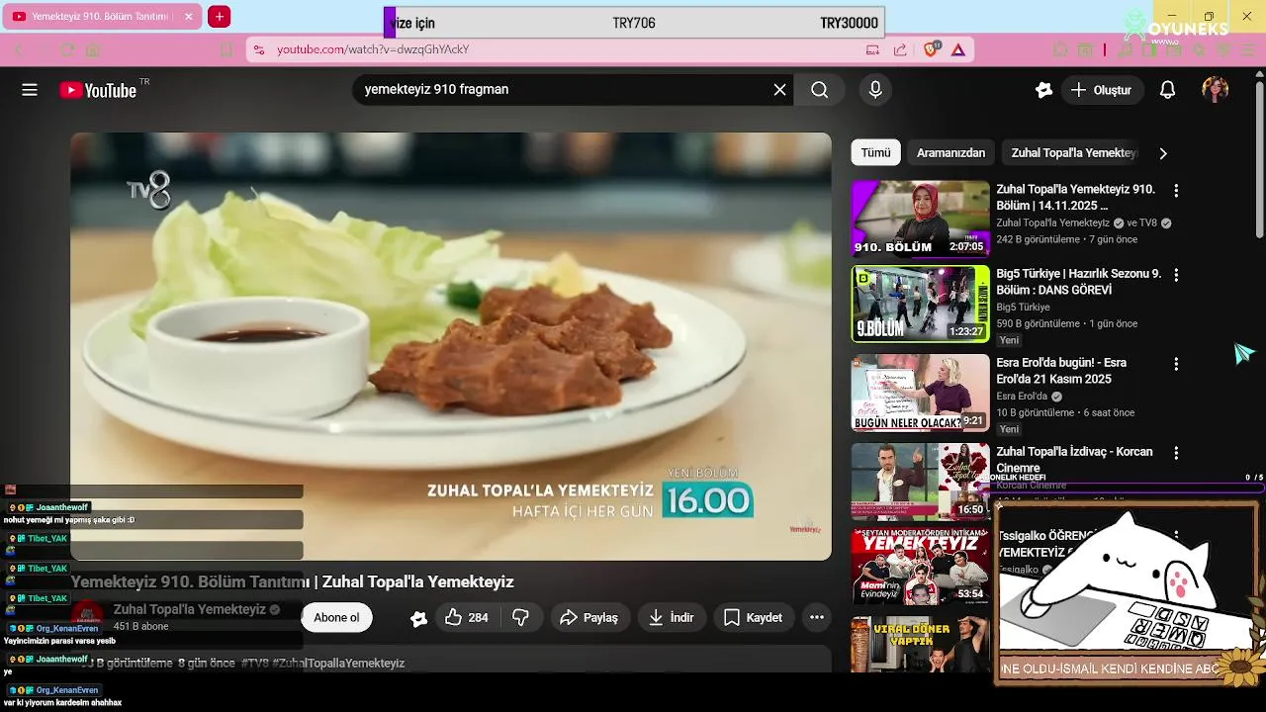1266x712 pixels.
Task: Save video using Kaydet button
Action: (754, 617)
